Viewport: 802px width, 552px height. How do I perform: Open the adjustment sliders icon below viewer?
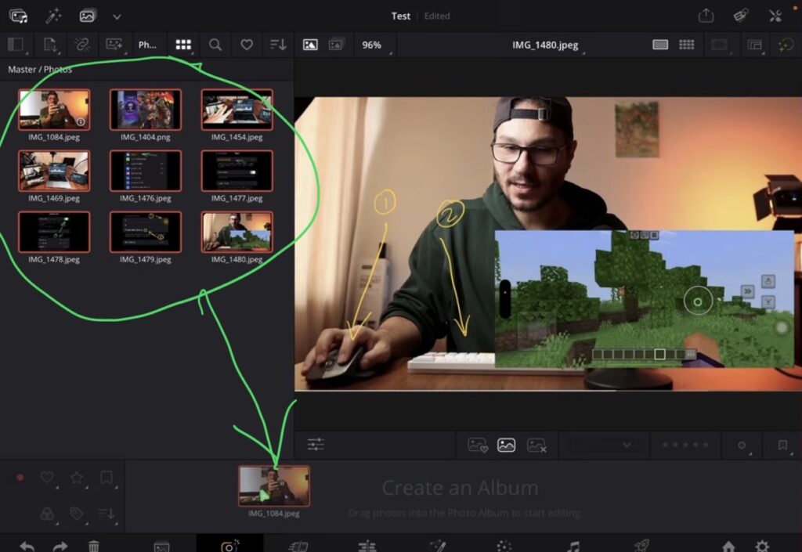(316, 444)
